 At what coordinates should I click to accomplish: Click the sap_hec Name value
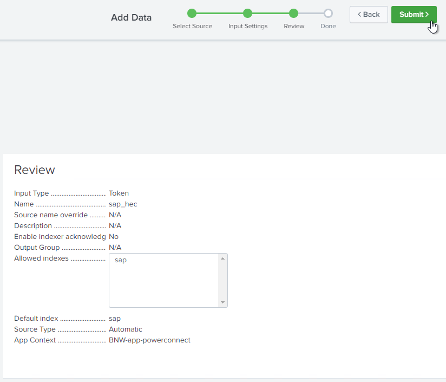point(123,204)
